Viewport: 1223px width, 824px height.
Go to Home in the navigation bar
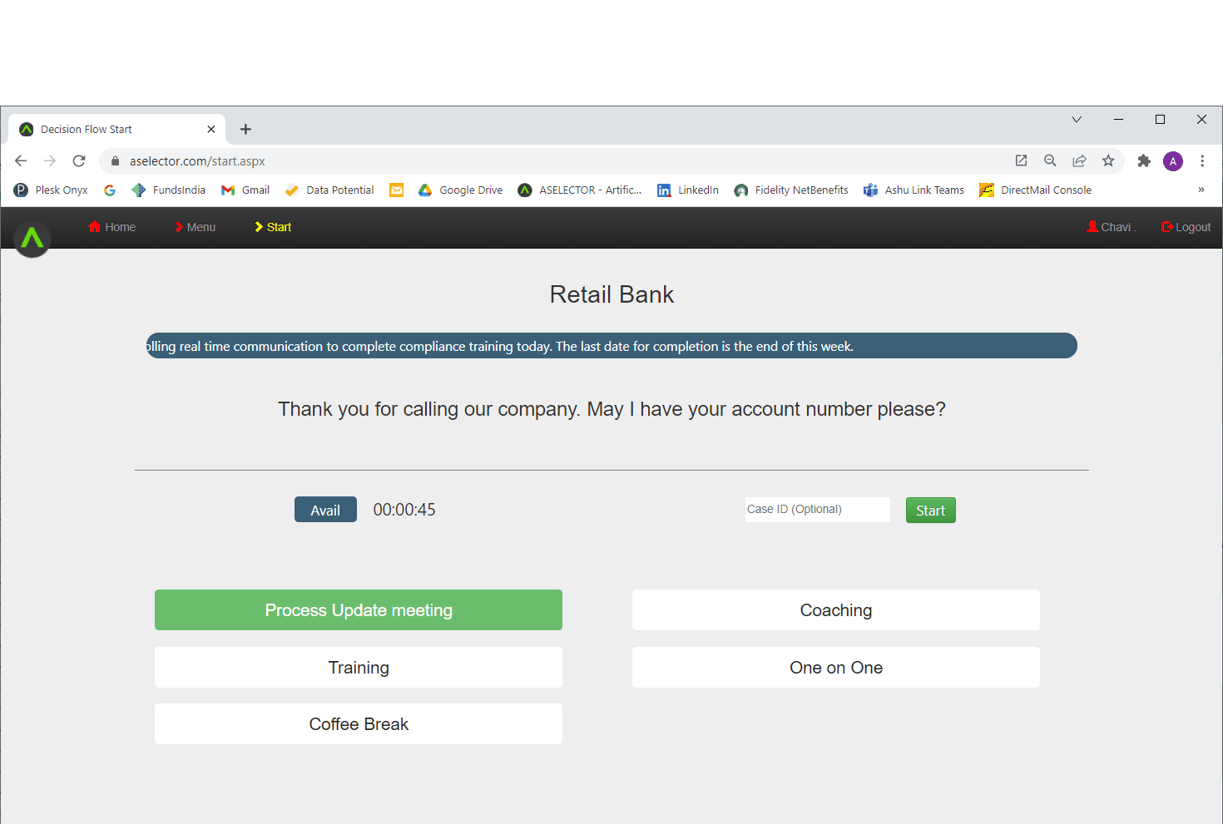112,227
